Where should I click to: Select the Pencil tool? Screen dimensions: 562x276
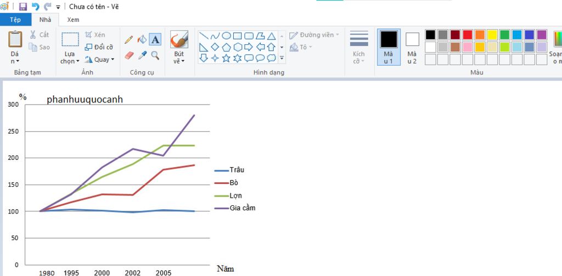129,39
